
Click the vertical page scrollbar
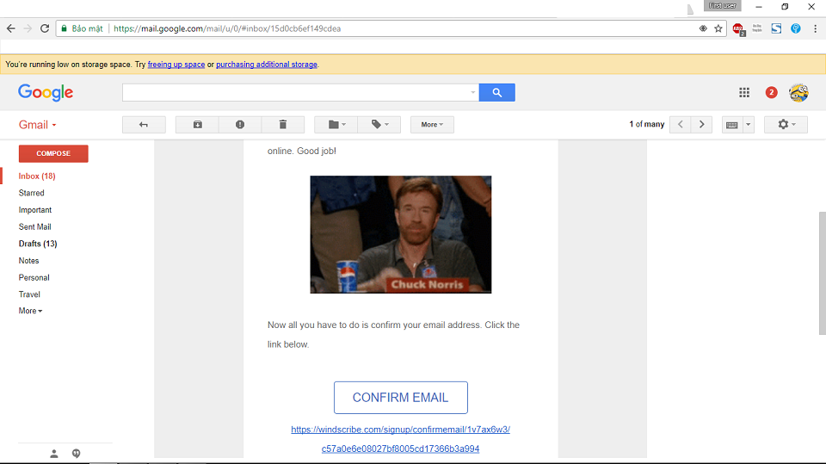[x=822, y=273]
